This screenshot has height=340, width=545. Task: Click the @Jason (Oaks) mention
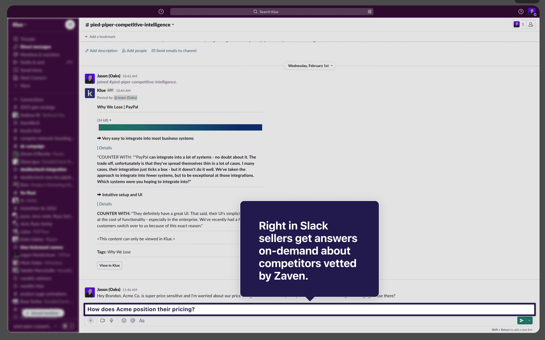point(125,98)
